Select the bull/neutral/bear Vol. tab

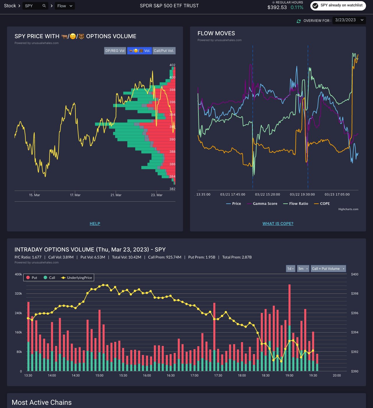coord(140,51)
